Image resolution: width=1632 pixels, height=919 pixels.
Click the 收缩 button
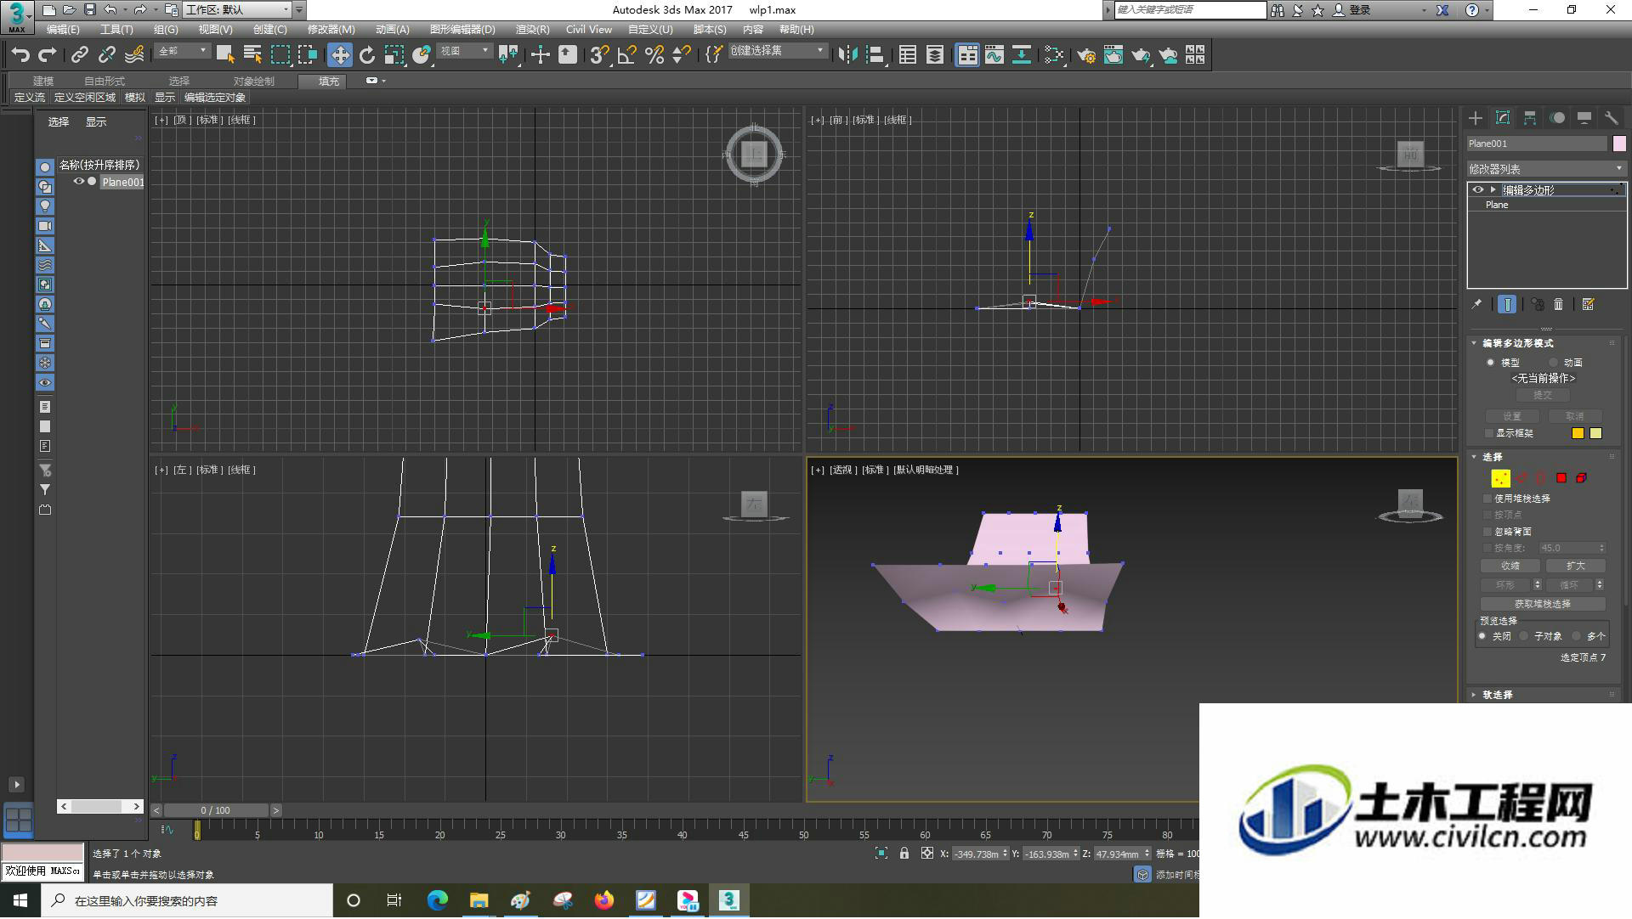click(x=1511, y=566)
